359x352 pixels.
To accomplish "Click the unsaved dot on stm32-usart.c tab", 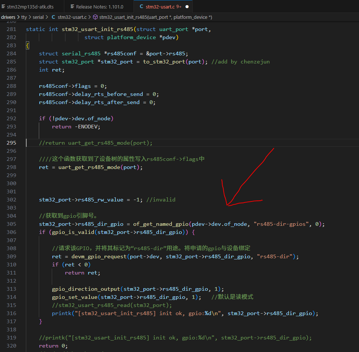I will [187, 7].
